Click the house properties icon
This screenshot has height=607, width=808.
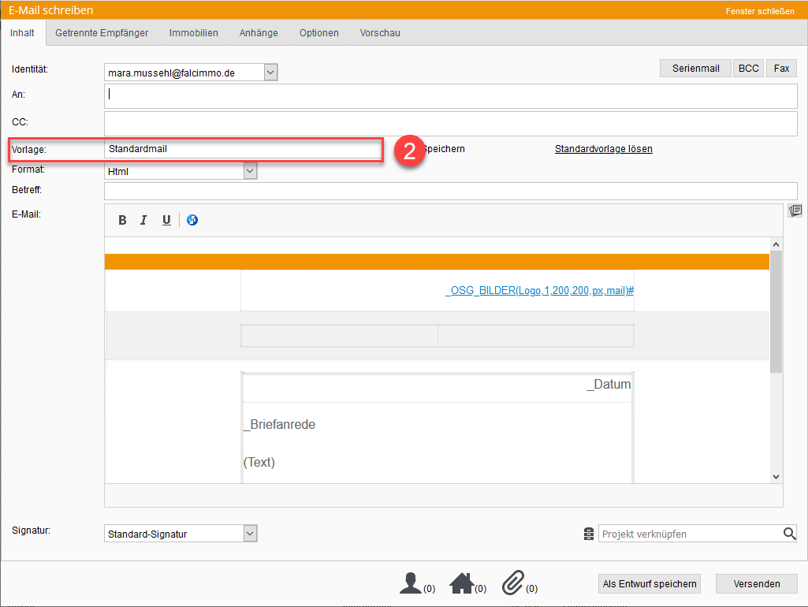461,583
